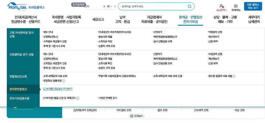Open 상담·불복·고충 제보·기타 menu
The width and height of the screenshot is (265, 123).
click(225, 19)
